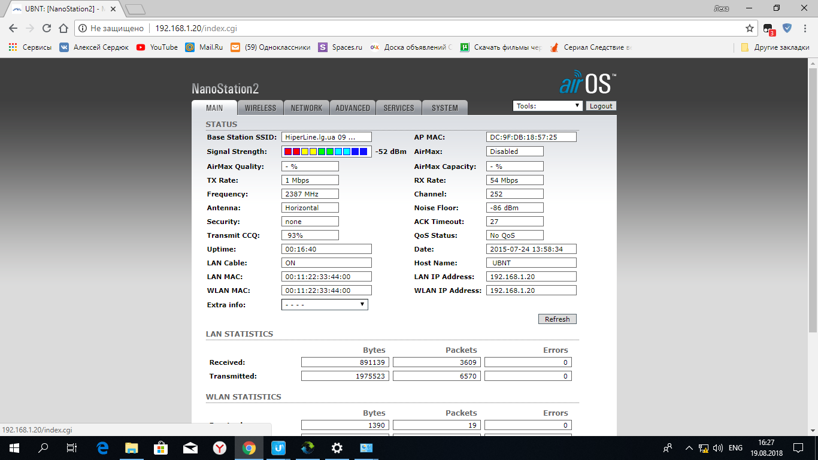The image size is (818, 460).
Task: Open the Action Center notifications icon
Action: pyautogui.click(x=798, y=447)
